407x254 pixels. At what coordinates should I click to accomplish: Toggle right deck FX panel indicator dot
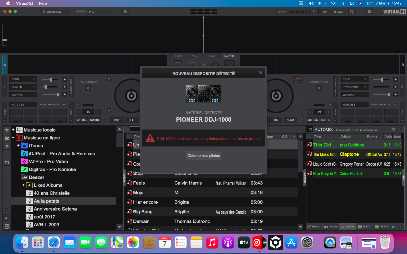pos(402,95)
